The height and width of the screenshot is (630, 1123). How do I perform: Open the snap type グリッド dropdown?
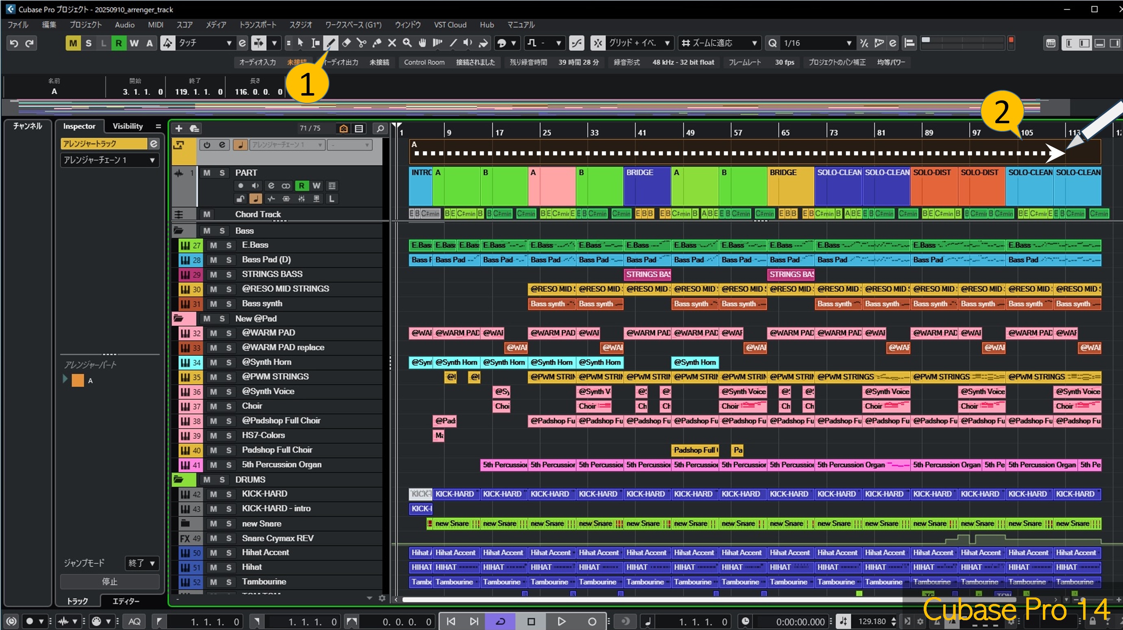(639, 43)
